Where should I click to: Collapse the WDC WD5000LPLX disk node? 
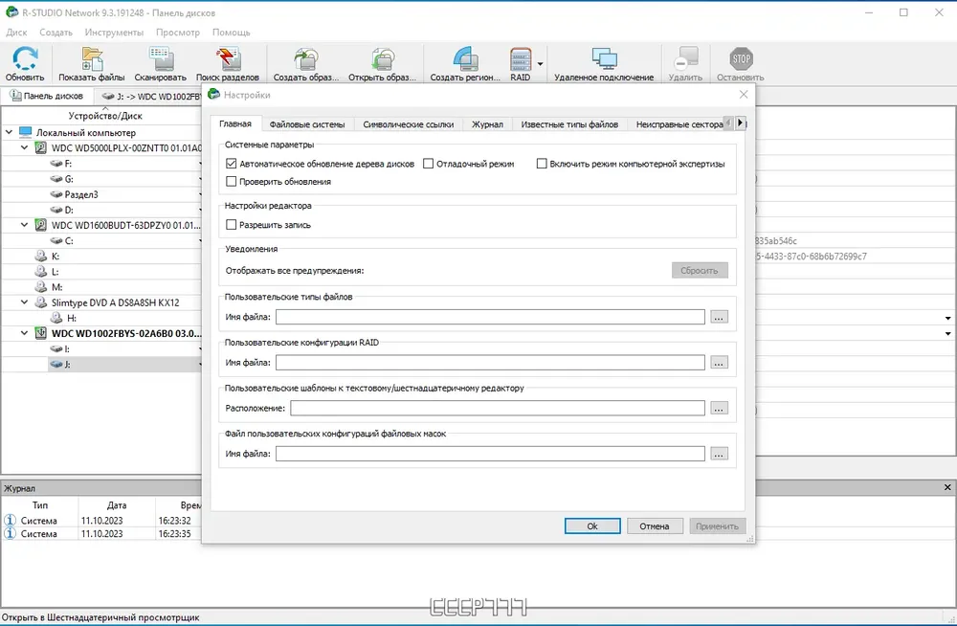pyautogui.click(x=25, y=147)
